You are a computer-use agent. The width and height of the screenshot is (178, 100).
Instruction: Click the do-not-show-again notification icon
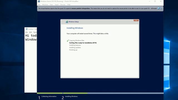click(161, 8)
